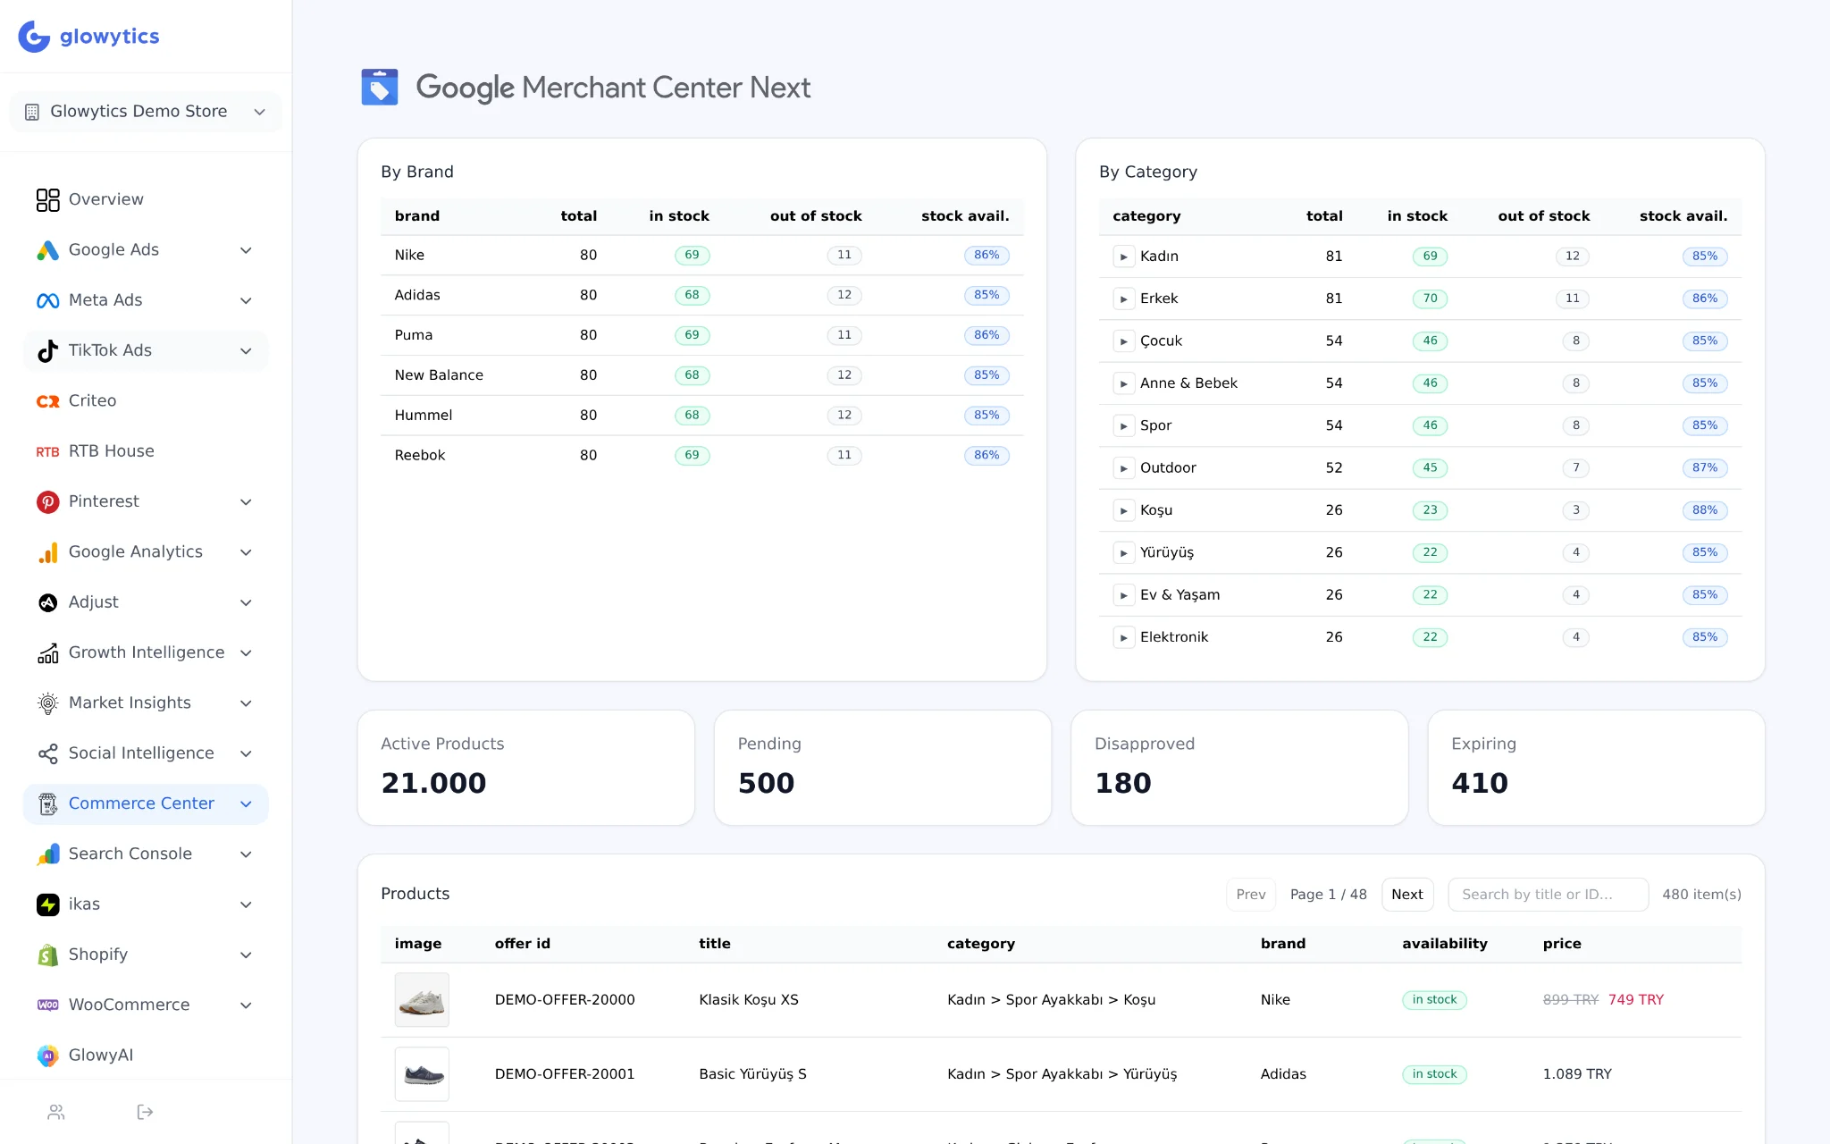Open the GlowyAI menu item
The width and height of the screenshot is (1830, 1144).
(146, 1056)
